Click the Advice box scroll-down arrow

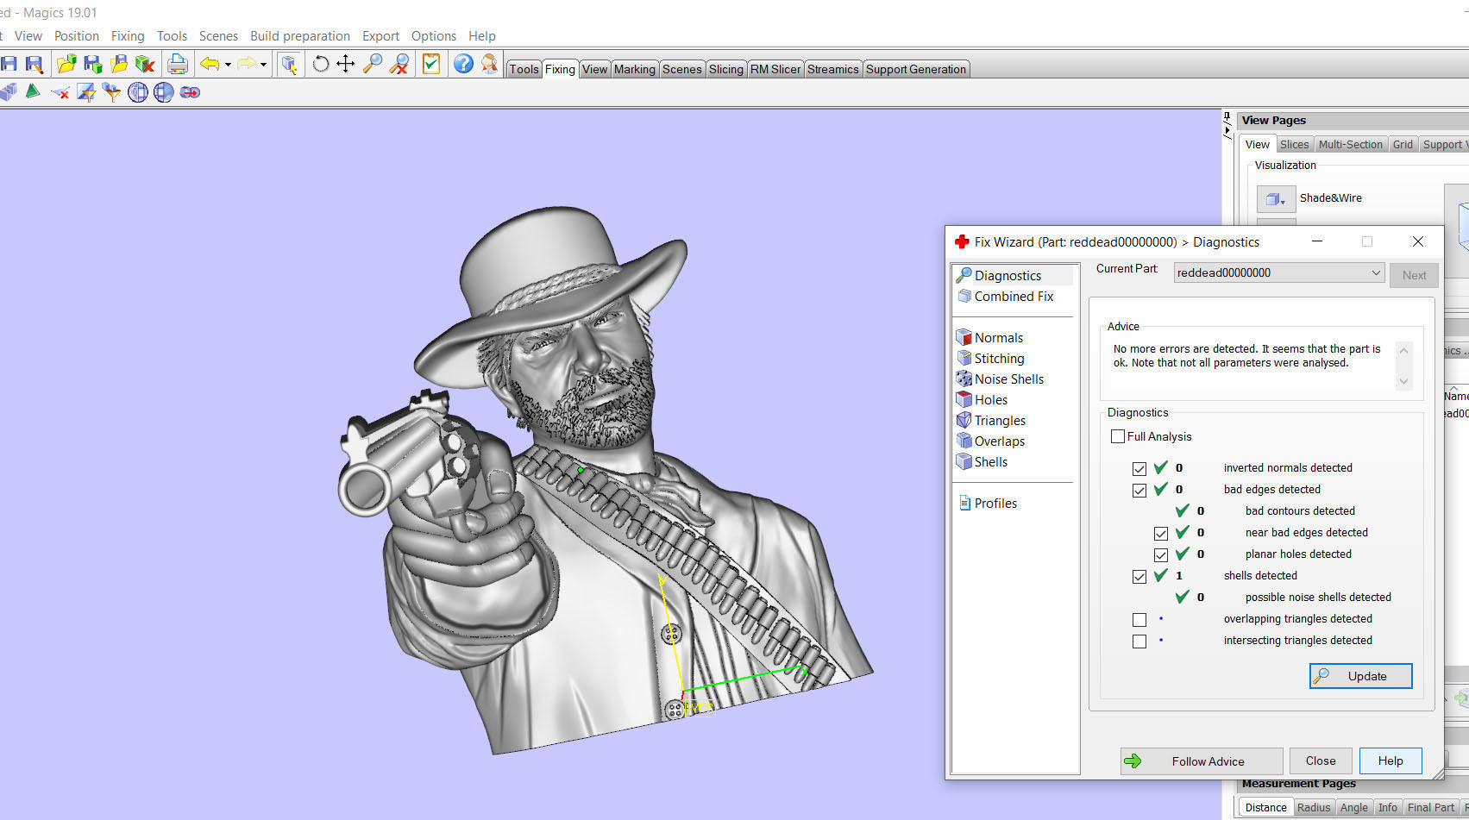(1403, 381)
